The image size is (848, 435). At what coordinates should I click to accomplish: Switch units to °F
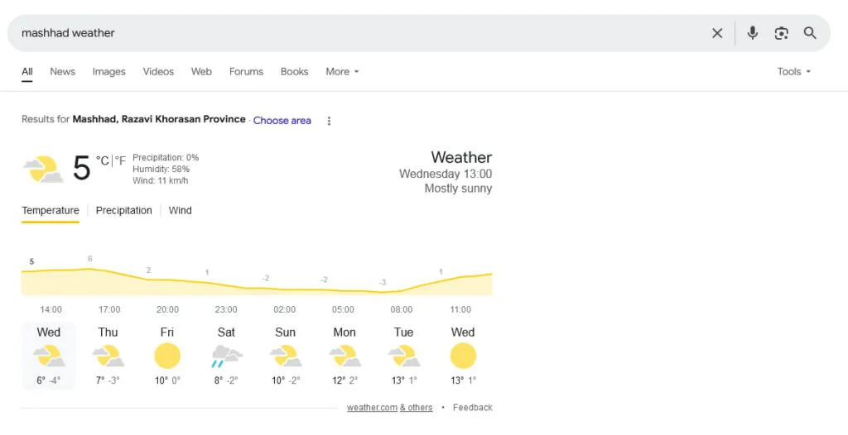click(120, 161)
